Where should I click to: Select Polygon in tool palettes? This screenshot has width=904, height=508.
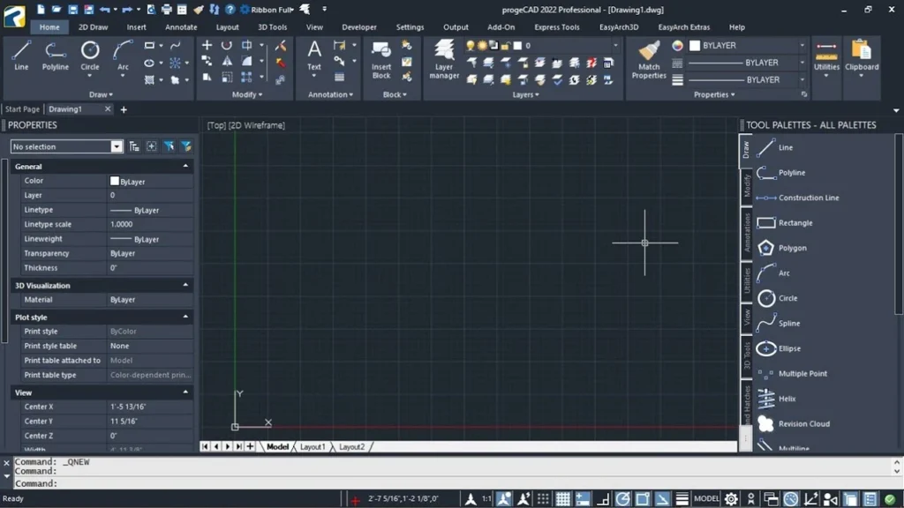pos(782,248)
